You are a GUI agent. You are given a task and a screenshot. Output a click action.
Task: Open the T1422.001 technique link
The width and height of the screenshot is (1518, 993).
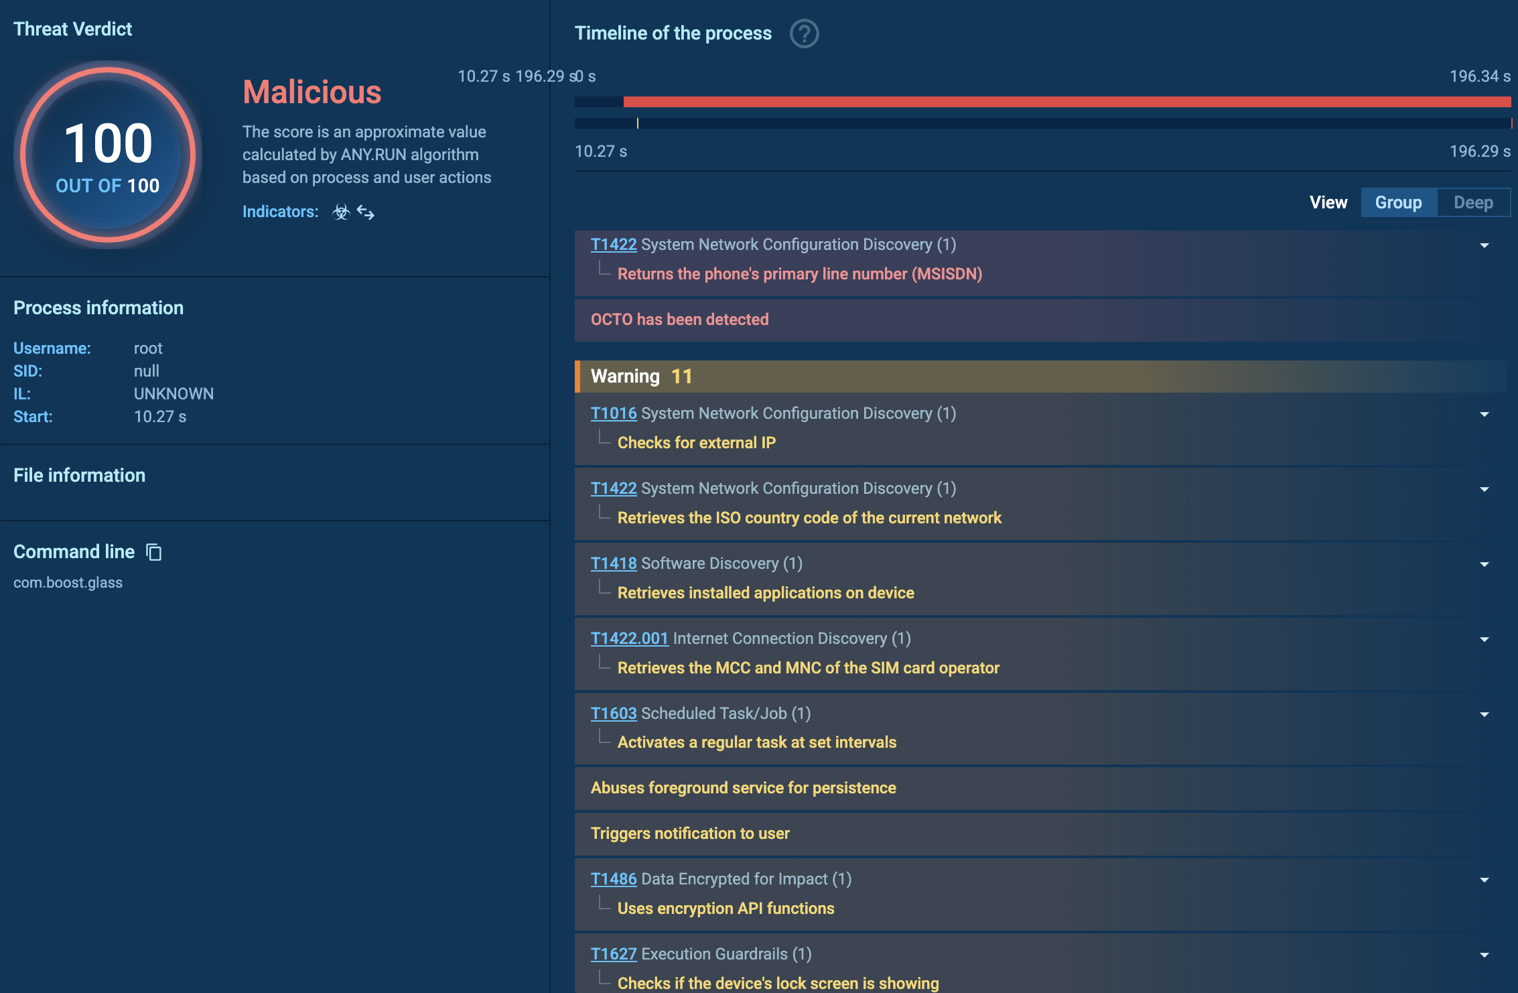click(630, 639)
